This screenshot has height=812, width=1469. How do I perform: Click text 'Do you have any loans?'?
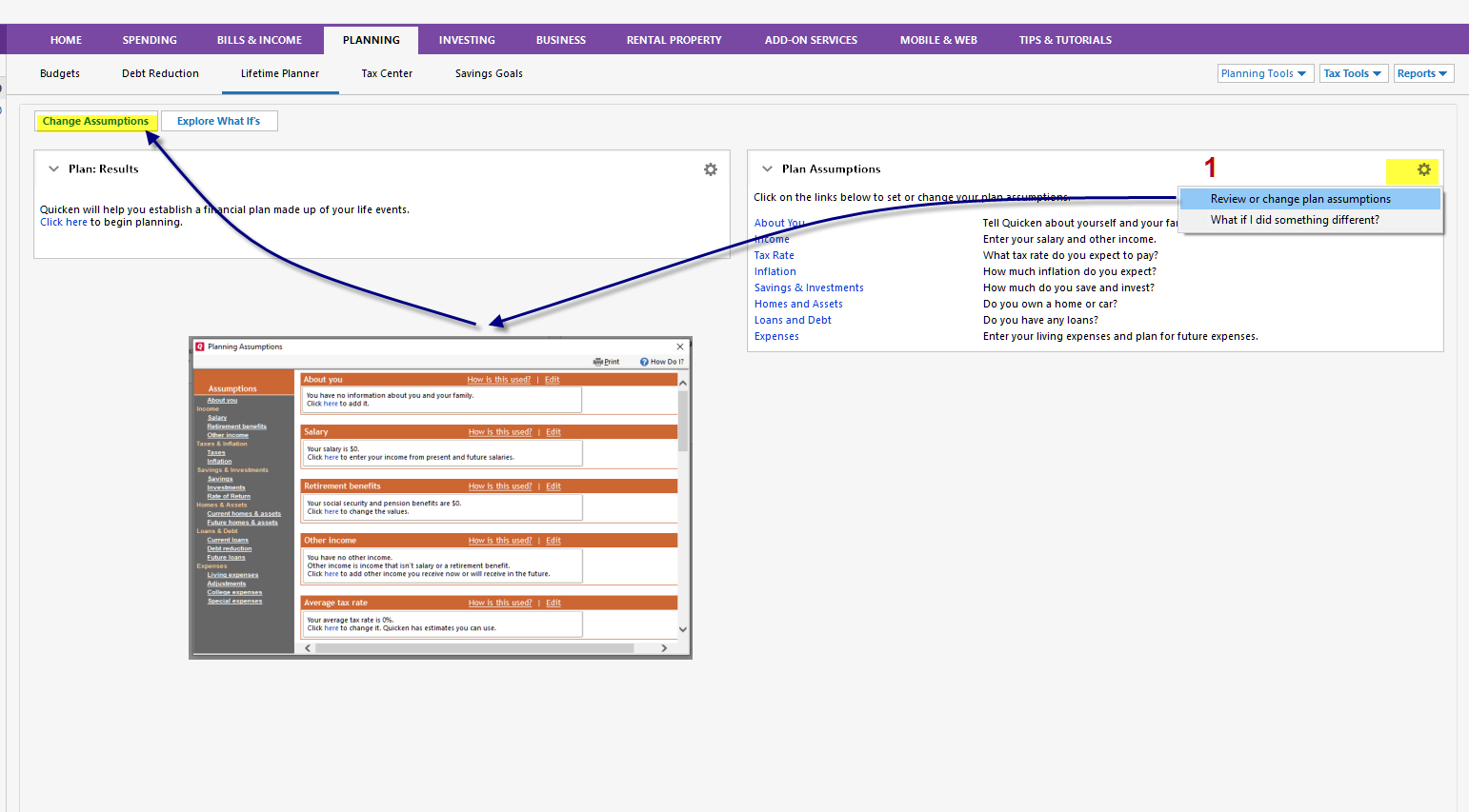tap(1040, 320)
